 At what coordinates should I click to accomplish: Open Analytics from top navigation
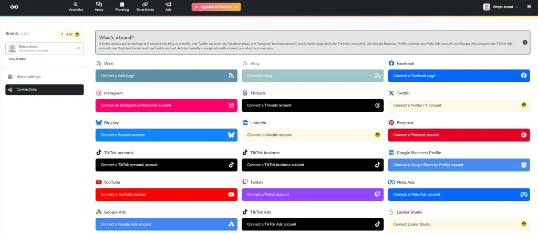pos(76,6)
